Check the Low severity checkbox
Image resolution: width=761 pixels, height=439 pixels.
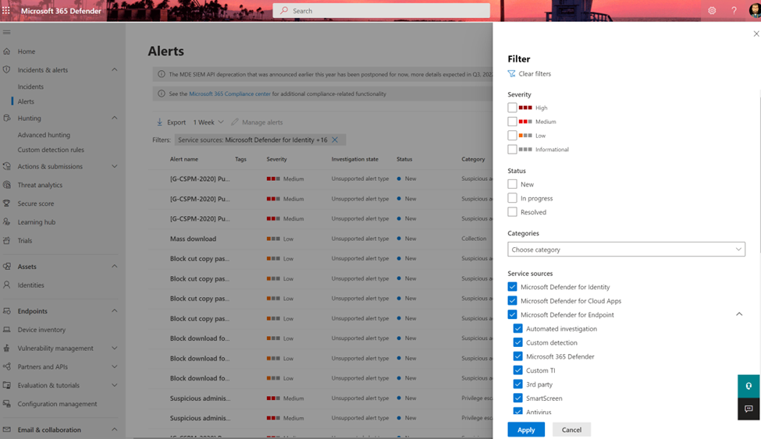[512, 136]
